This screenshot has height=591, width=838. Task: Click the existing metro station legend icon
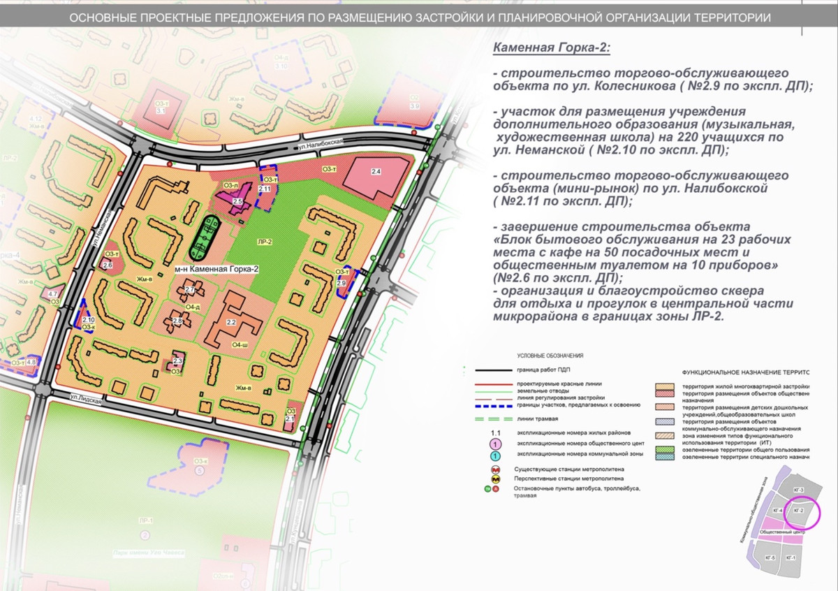(495, 469)
